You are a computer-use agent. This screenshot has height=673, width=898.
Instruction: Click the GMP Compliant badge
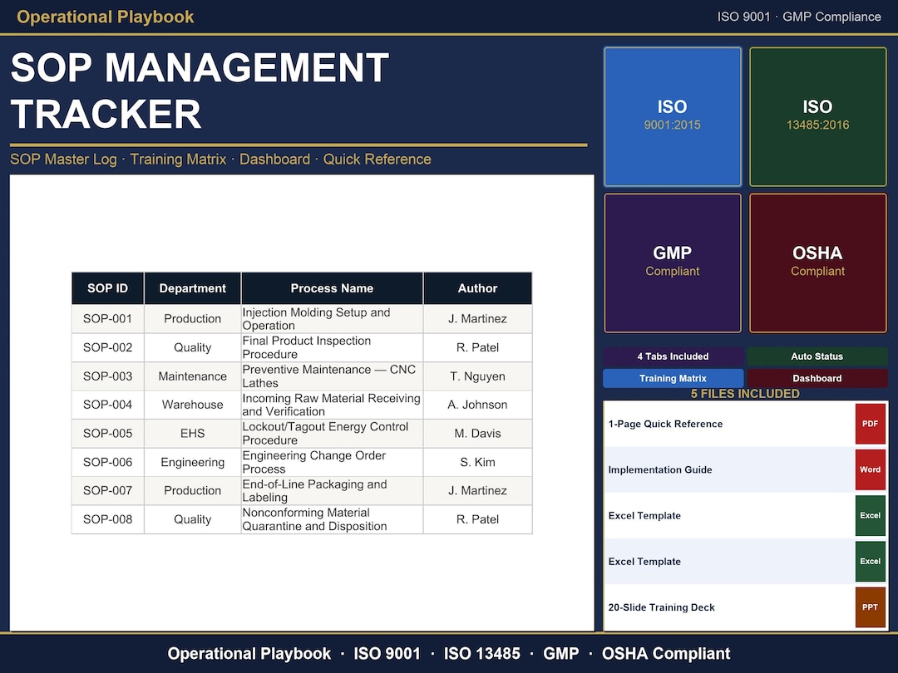pos(672,263)
